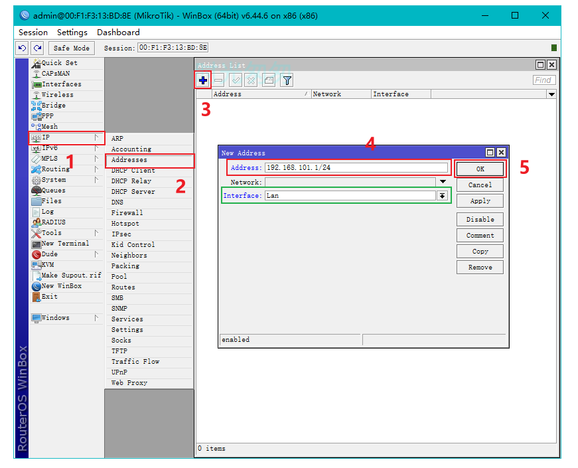Open PPP in sidebar
Image resolution: width=578 pixels, height=468 pixels.
tap(66, 117)
